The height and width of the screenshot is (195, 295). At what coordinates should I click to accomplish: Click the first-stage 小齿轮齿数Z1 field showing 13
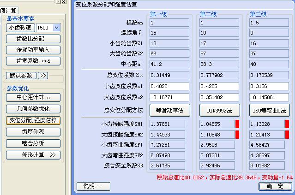(x=169, y=43)
